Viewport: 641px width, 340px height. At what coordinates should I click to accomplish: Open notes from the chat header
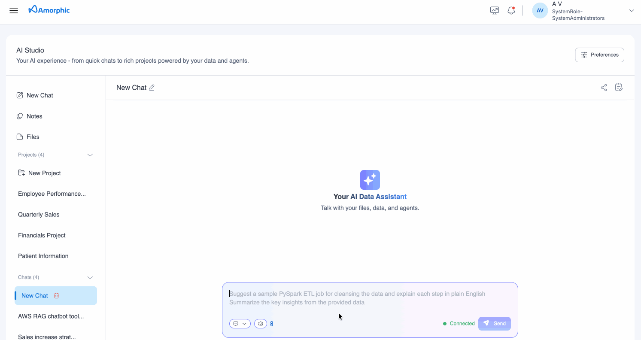tap(619, 87)
